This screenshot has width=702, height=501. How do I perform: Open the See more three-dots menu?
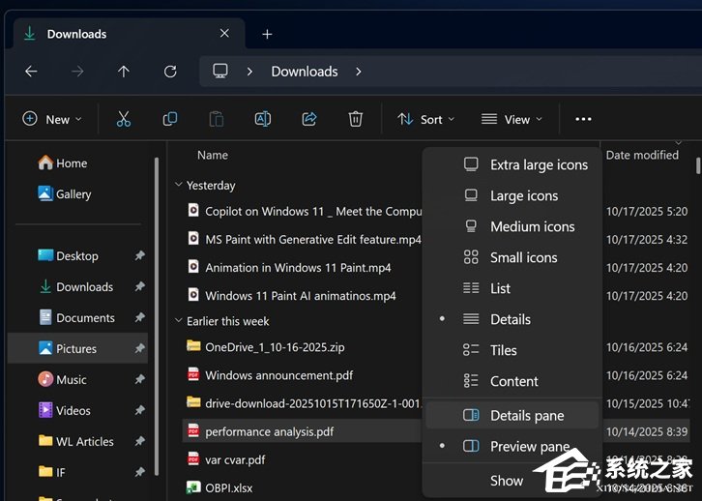click(x=583, y=119)
